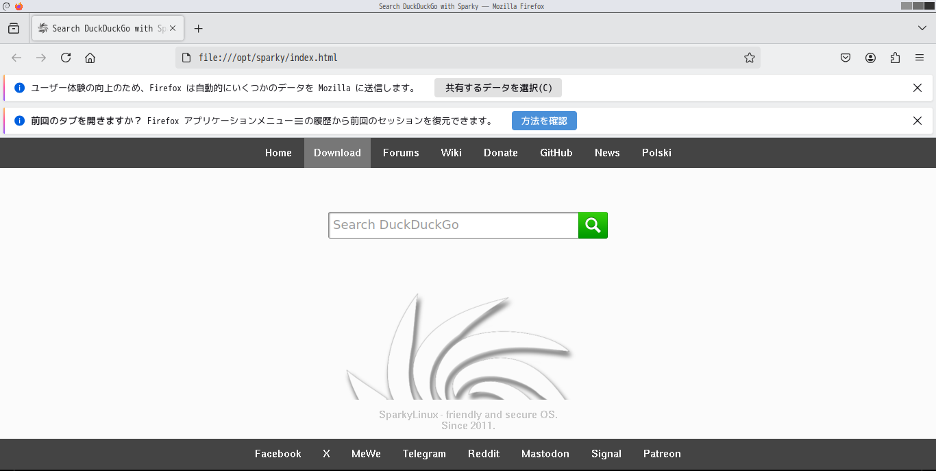Dismiss the Mozilla data sharing notification
The height and width of the screenshot is (471, 936).
pos(917,88)
